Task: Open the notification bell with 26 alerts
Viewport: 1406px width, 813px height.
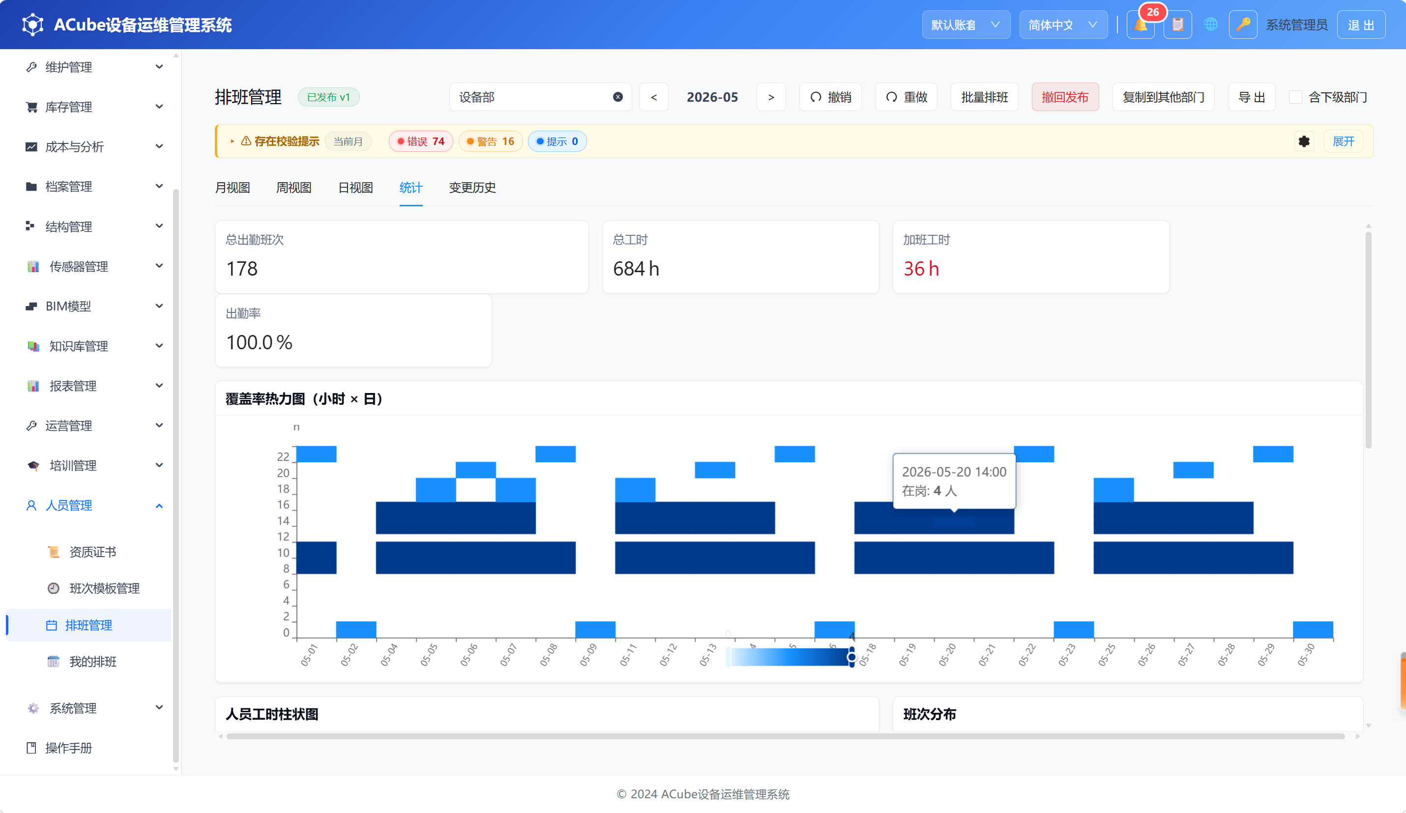Action: pos(1141,25)
